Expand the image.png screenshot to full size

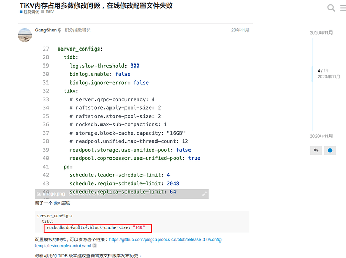point(205,194)
